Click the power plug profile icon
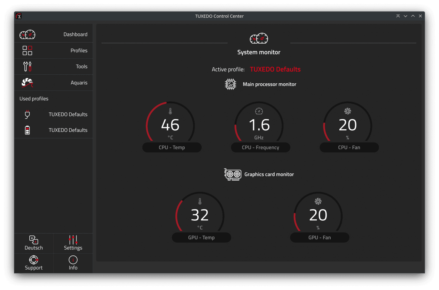The width and height of the screenshot is (439, 290). (x=27, y=114)
